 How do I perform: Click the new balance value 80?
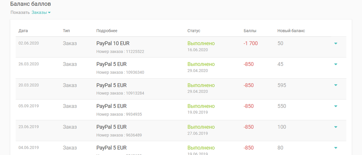pos(280,148)
